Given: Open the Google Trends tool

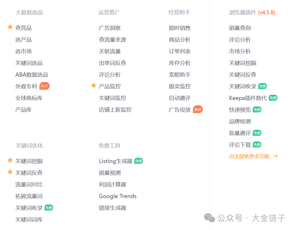Looking at the screenshot, I should [x=117, y=196].
